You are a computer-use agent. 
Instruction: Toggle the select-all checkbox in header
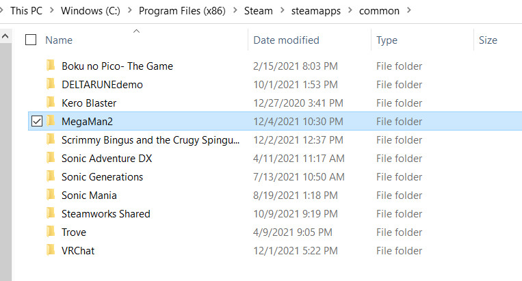coord(31,40)
